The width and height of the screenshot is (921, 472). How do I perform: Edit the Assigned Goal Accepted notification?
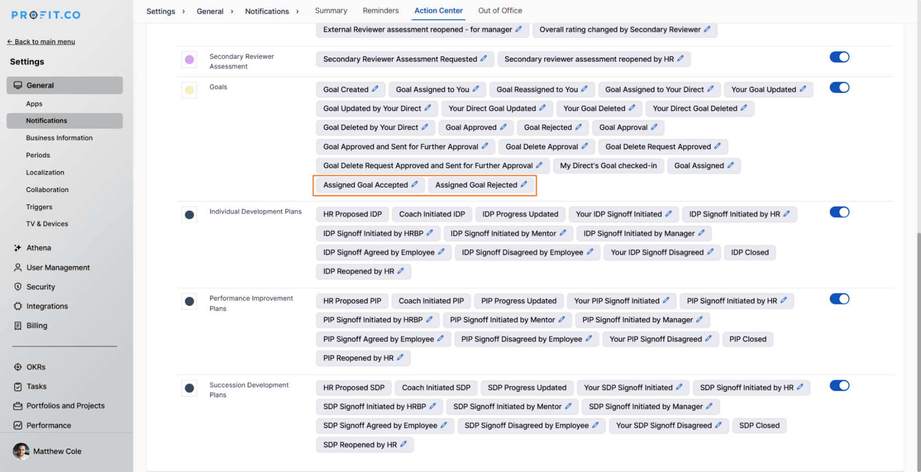click(x=415, y=184)
